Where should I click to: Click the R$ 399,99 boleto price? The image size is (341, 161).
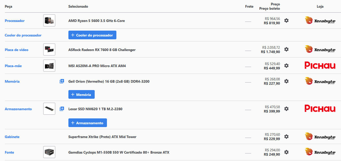point(272,111)
